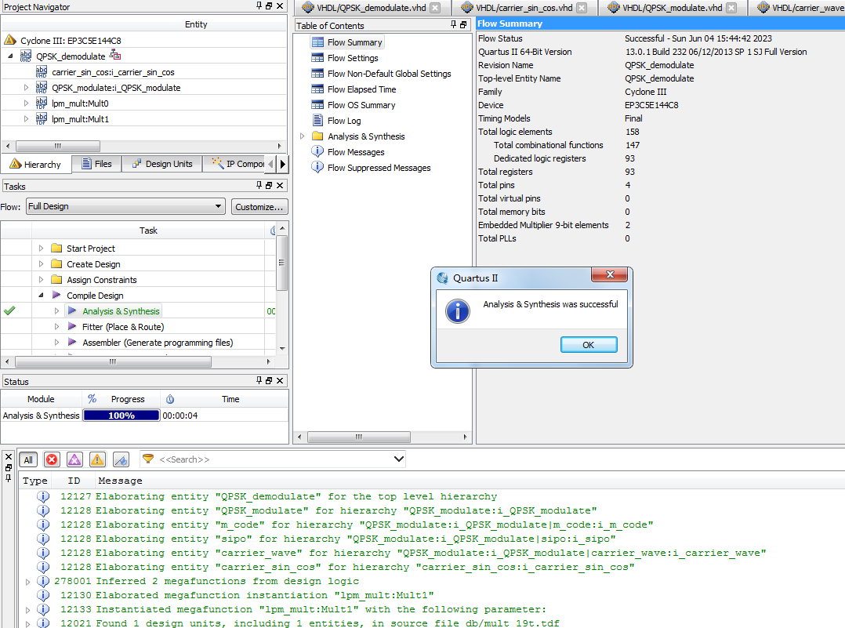Switch to the Files tab in Project Navigator
Viewport: 845px width, 628px height.
pyautogui.click(x=96, y=164)
